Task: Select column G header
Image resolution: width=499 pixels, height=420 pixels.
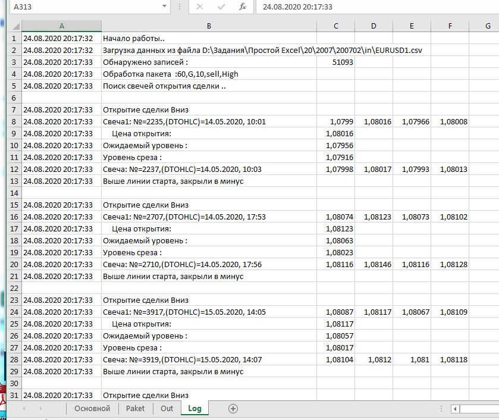Action: pos(484,26)
